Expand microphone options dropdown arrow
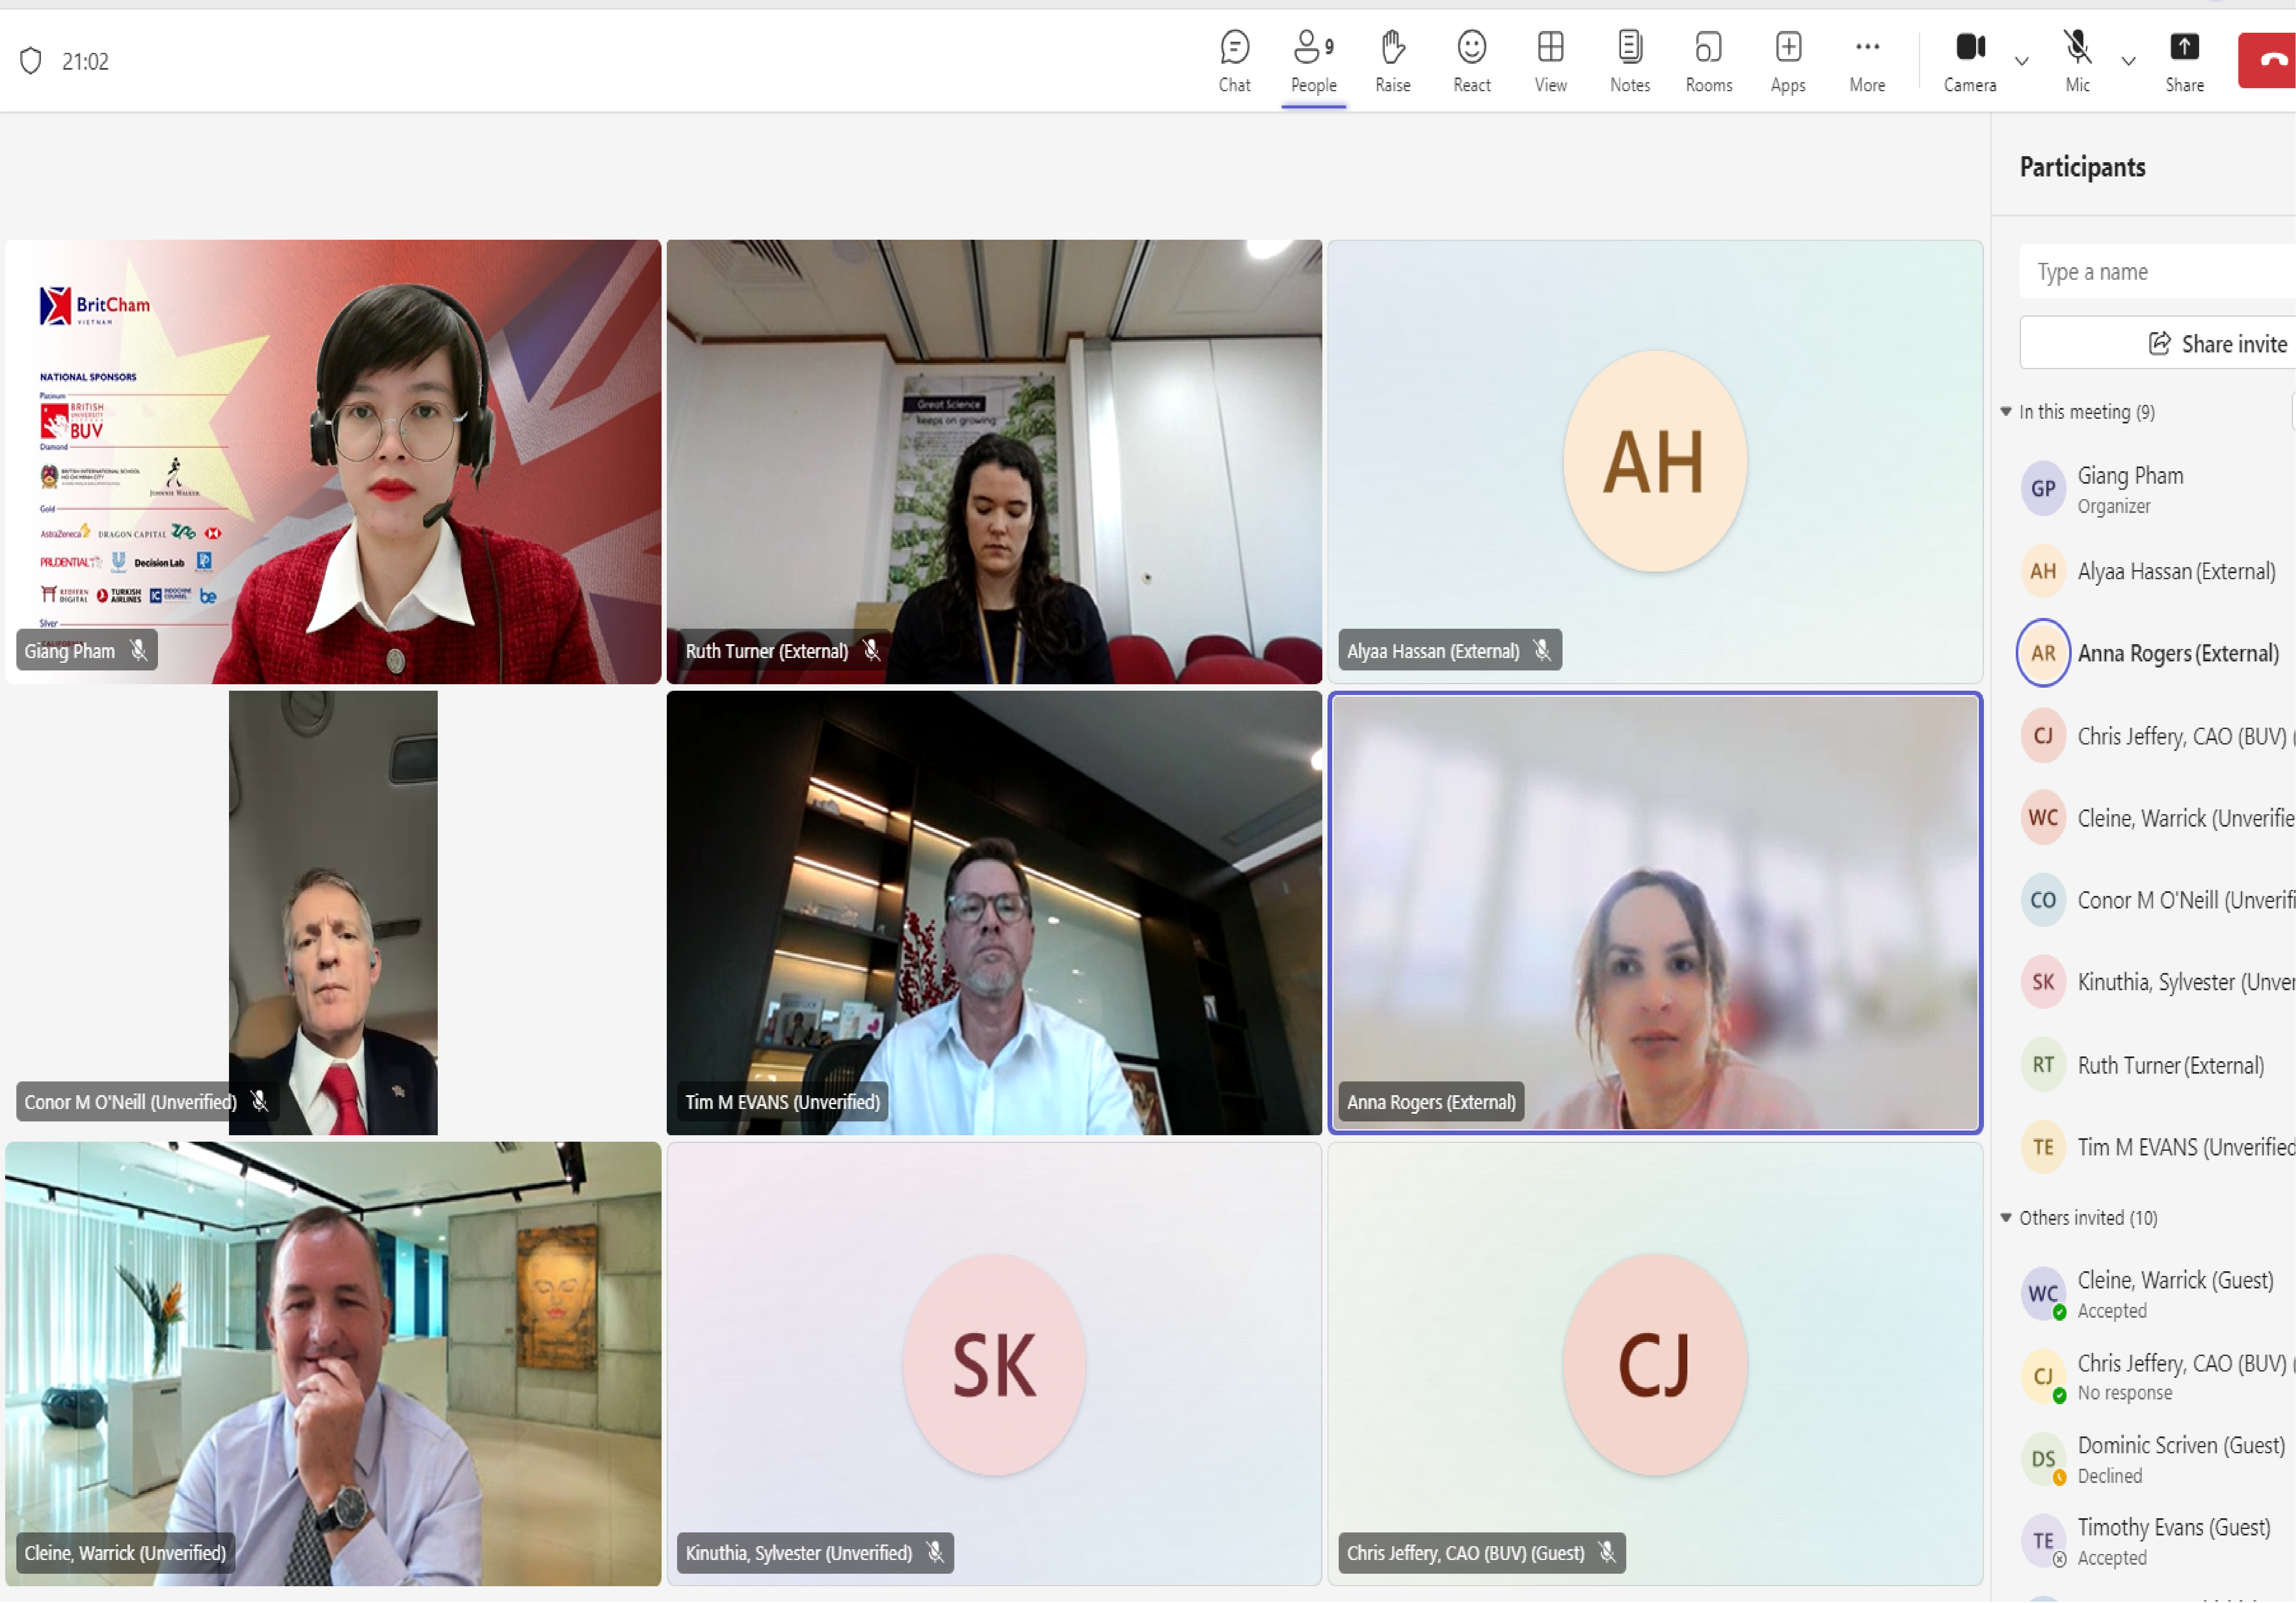 (x=2128, y=61)
